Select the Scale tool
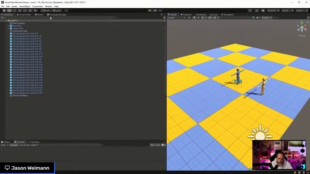This screenshot has height=174, width=310. pos(19,11)
